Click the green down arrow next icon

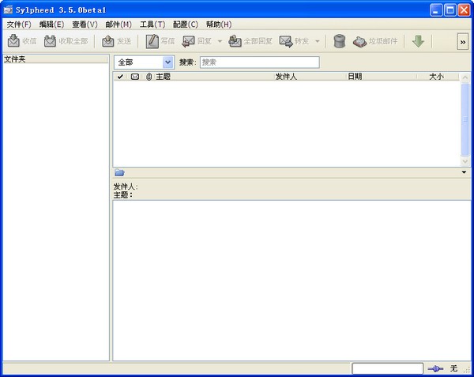[419, 41]
